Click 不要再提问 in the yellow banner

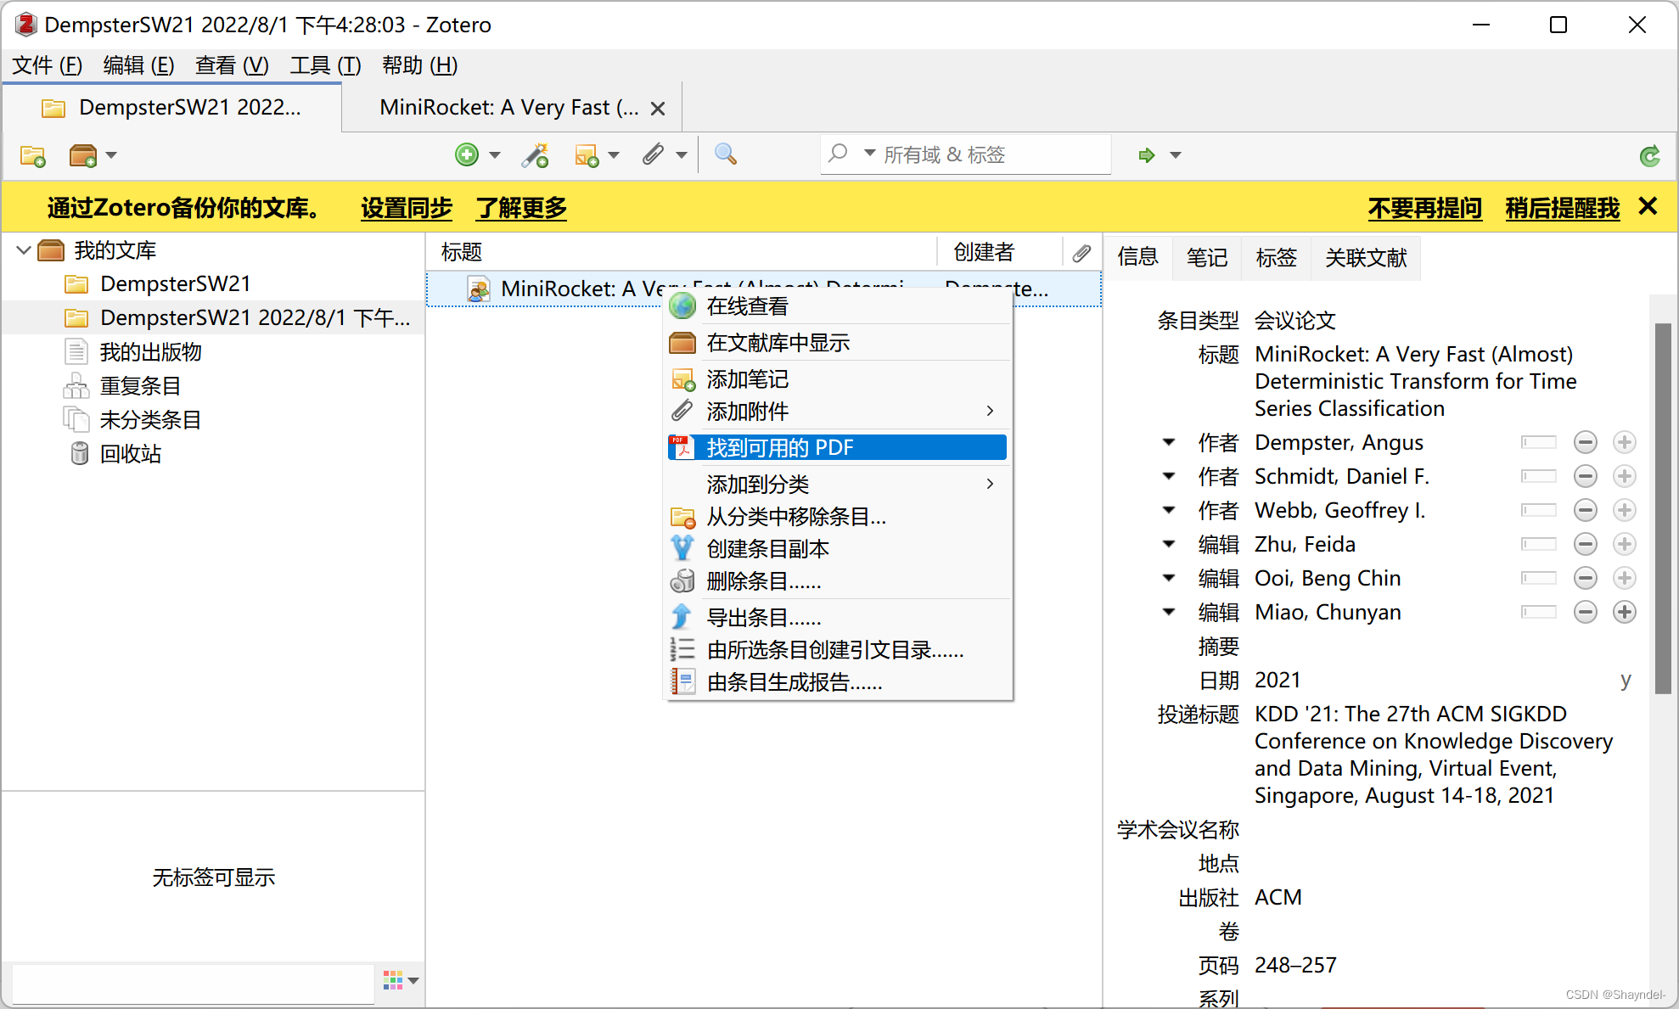(x=1424, y=208)
